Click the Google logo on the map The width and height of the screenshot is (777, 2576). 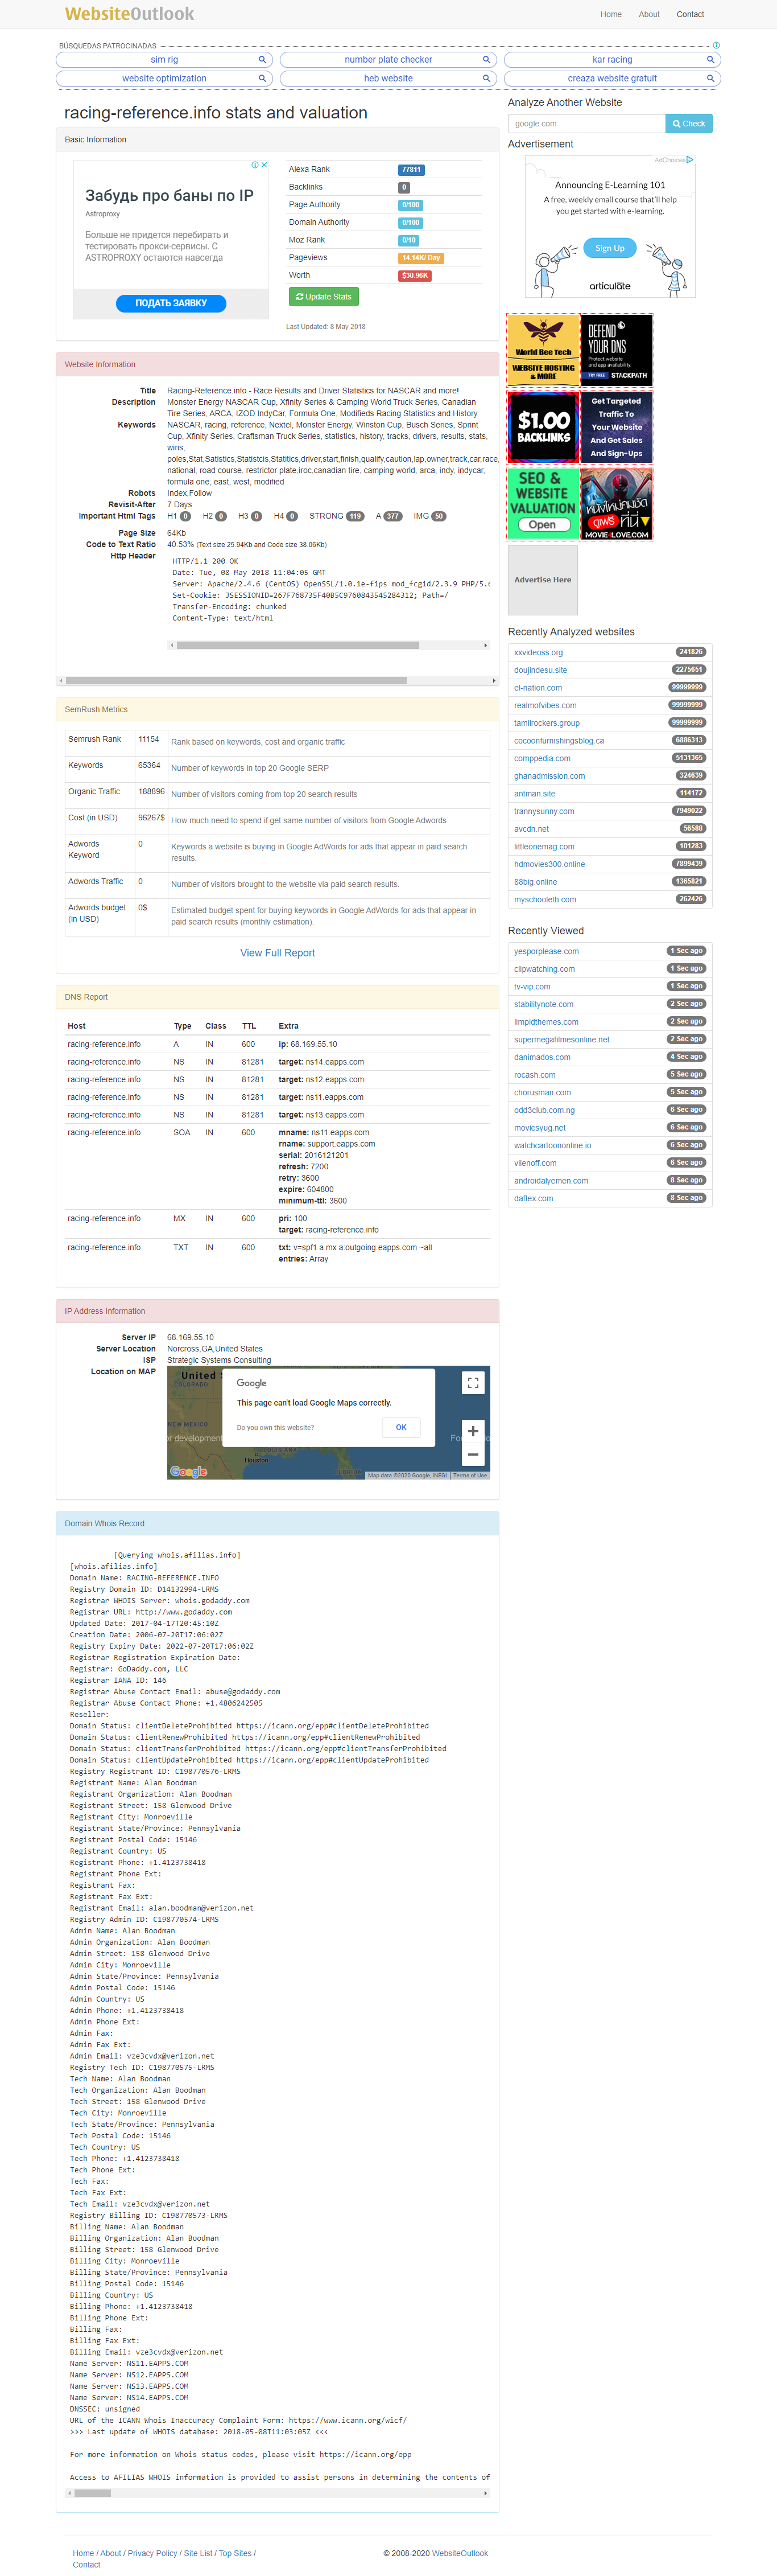click(189, 1471)
